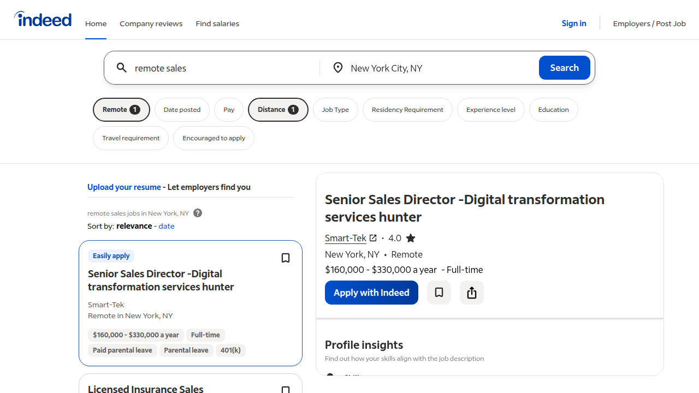
Task: Click the job keyword field 'remote sales'
Action: 224,68
